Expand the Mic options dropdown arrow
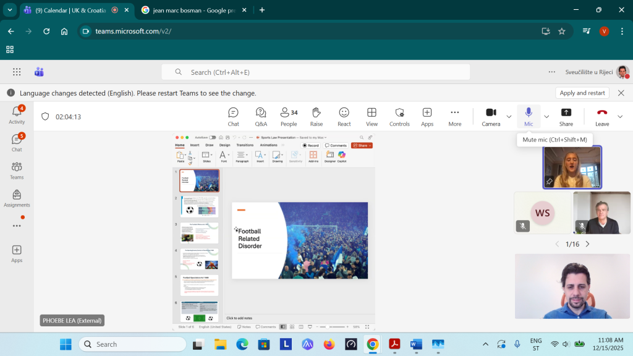The width and height of the screenshot is (633, 356). pyautogui.click(x=546, y=116)
